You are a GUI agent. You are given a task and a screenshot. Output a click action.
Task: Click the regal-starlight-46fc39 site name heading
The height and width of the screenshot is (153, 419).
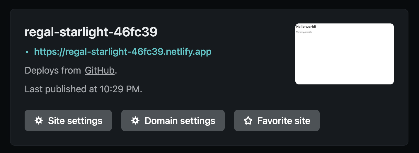pyautogui.click(x=91, y=32)
